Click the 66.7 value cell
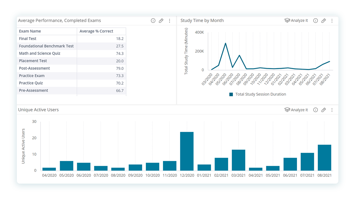 coord(101,91)
